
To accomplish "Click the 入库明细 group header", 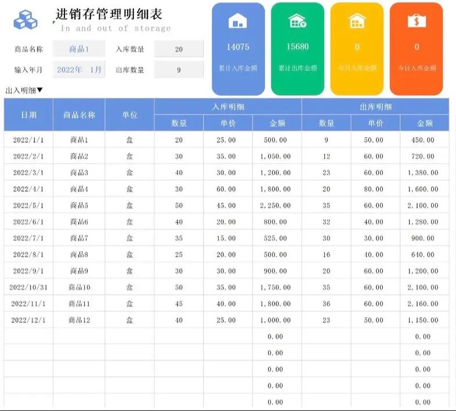I will (x=228, y=107).
